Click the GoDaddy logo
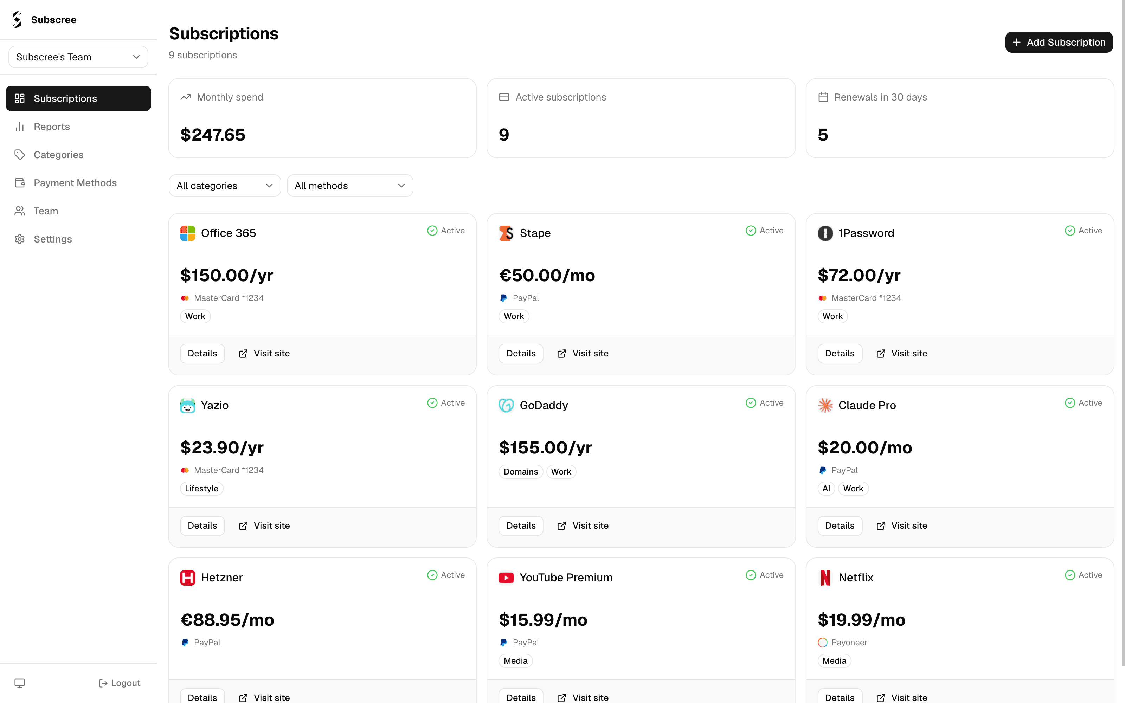1125x703 pixels. (506, 405)
